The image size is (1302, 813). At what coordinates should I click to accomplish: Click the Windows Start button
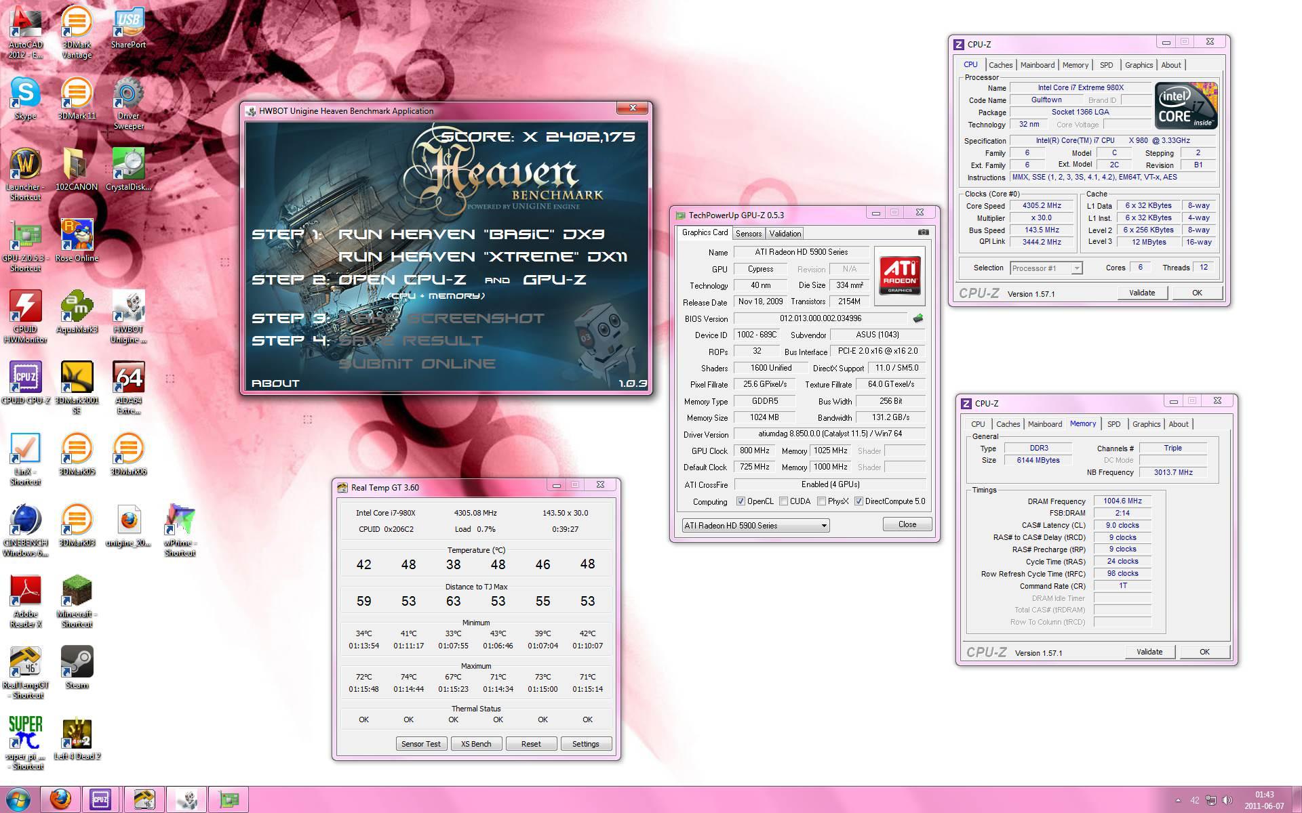click(x=18, y=799)
